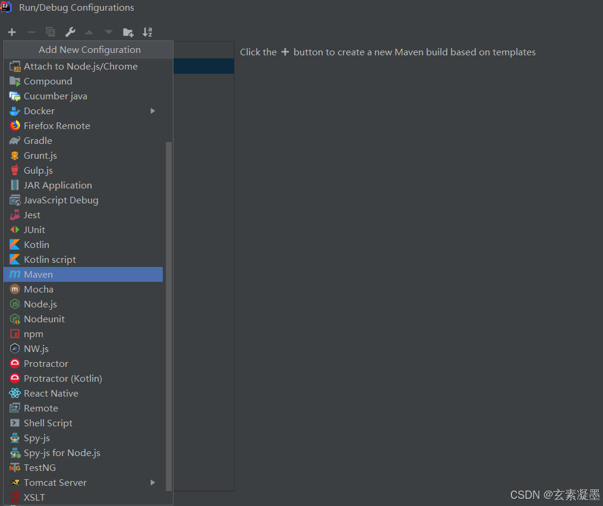The width and height of the screenshot is (603, 506).
Task: Choose Tomcat Server entry
Action: pyautogui.click(x=83, y=483)
